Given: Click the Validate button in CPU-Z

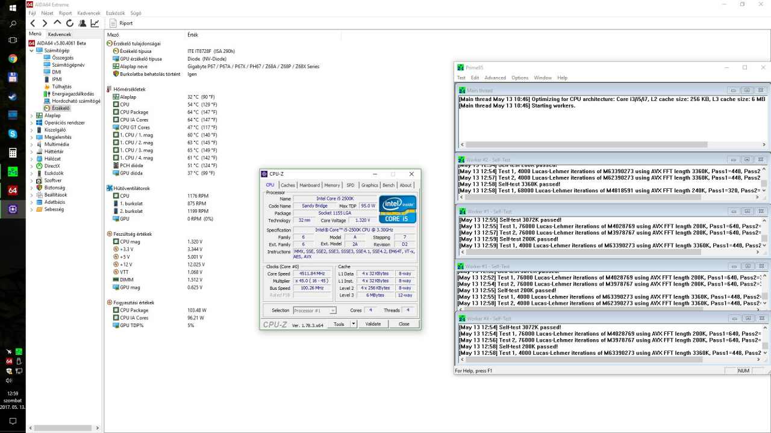Looking at the screenshot, I should click(x=373, y=324).
